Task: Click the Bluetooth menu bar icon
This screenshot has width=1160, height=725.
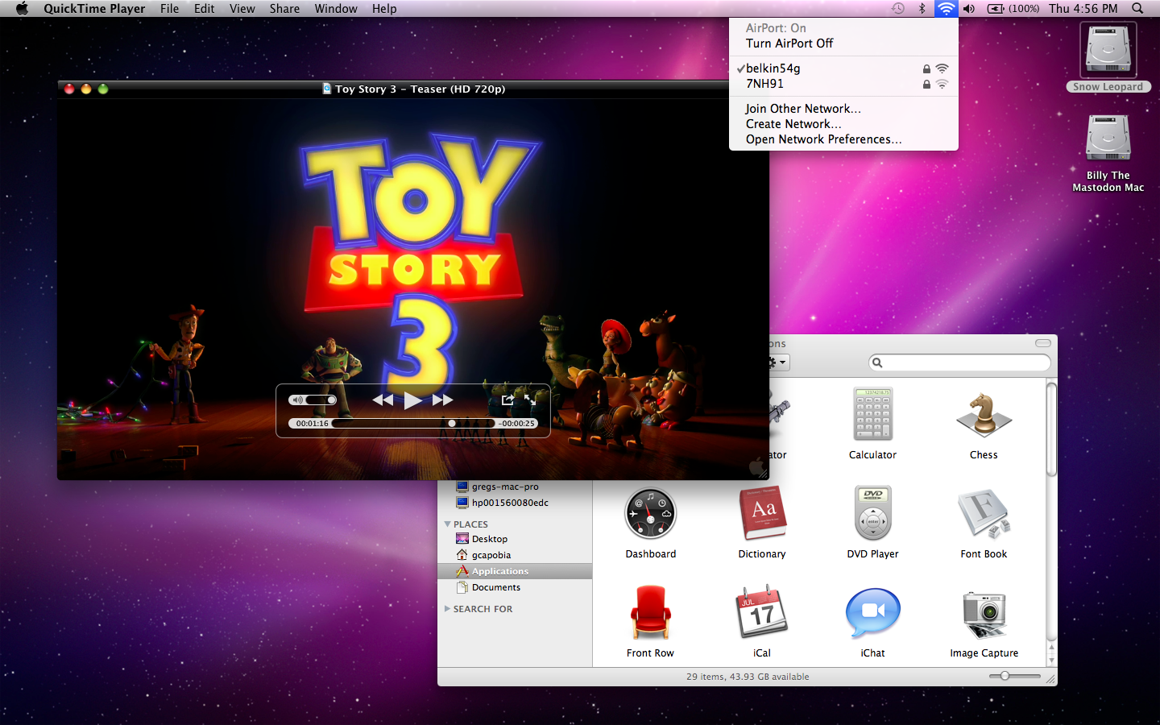Action: pyautogui.click(x=922, y=8)
